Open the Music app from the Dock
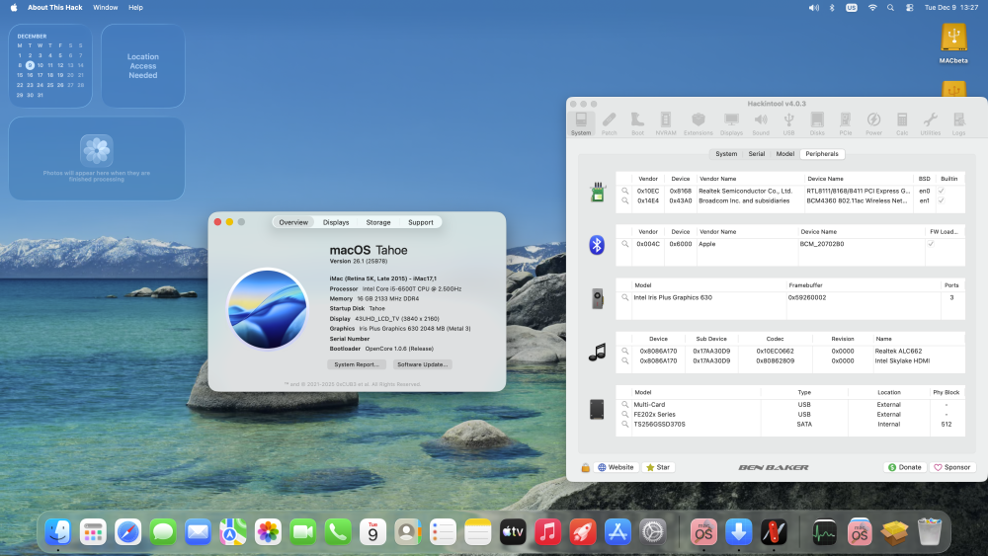Image resolution: width=988 pixels, height=556 pixels. (547, 532)
